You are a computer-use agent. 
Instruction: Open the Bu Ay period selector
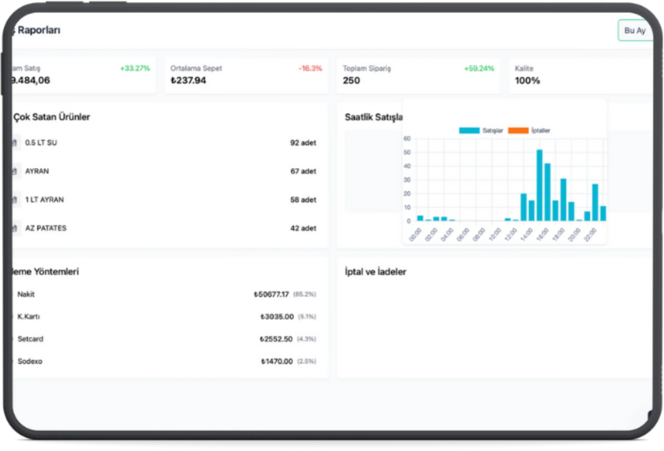[x=635, y=31]
